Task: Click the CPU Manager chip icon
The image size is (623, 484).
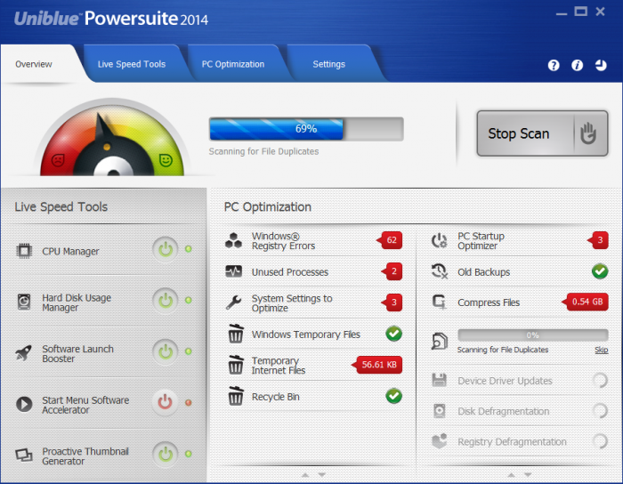Action: coord(24,251)
